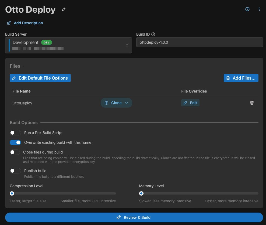266x225 pixels.
Task: Delete the OttoDeploy file with trash icon
Action: 252,103
